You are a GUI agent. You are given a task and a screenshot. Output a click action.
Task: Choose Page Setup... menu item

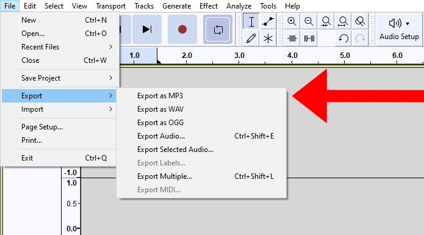coord(59,127)
